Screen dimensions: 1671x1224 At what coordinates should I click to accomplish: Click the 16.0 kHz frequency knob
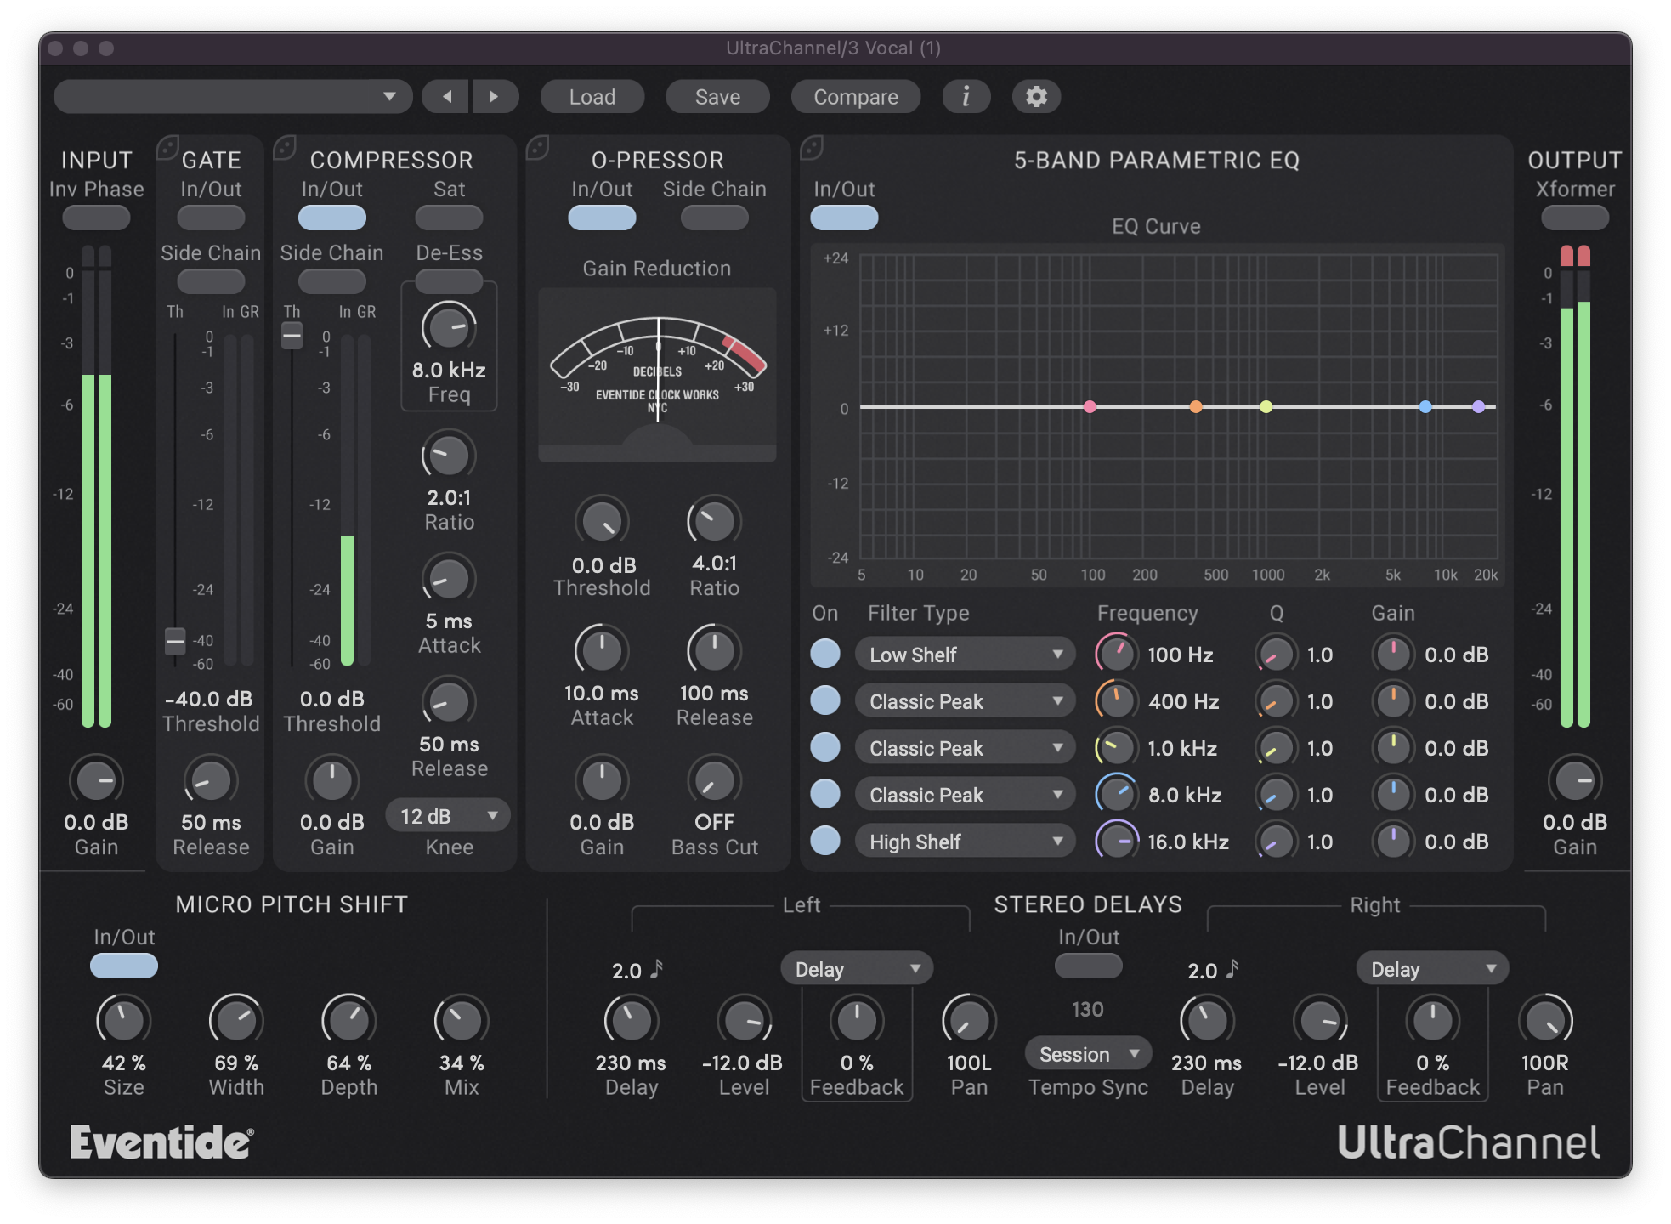[1116, 841]
